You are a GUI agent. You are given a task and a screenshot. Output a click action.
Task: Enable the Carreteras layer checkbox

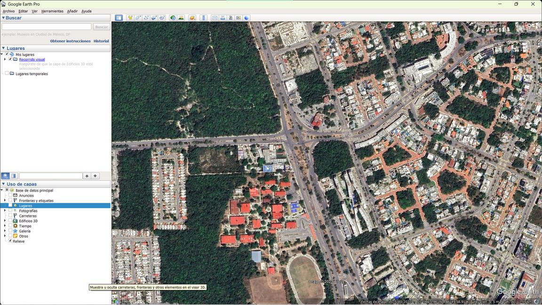coord(10,216)
